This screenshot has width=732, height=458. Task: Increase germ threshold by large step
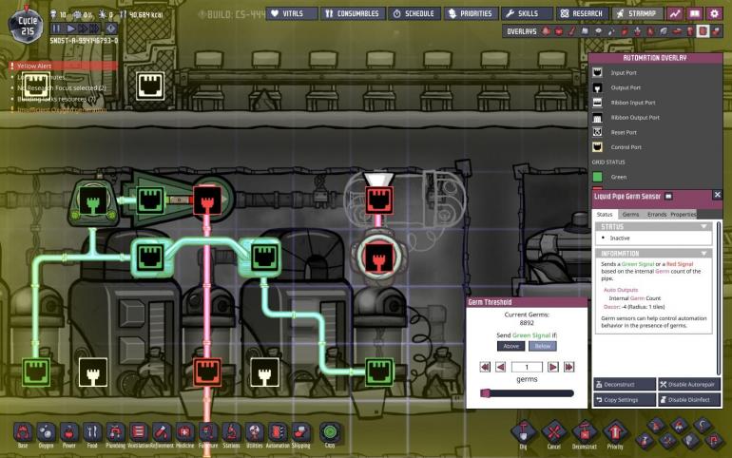tap(569, 367)
